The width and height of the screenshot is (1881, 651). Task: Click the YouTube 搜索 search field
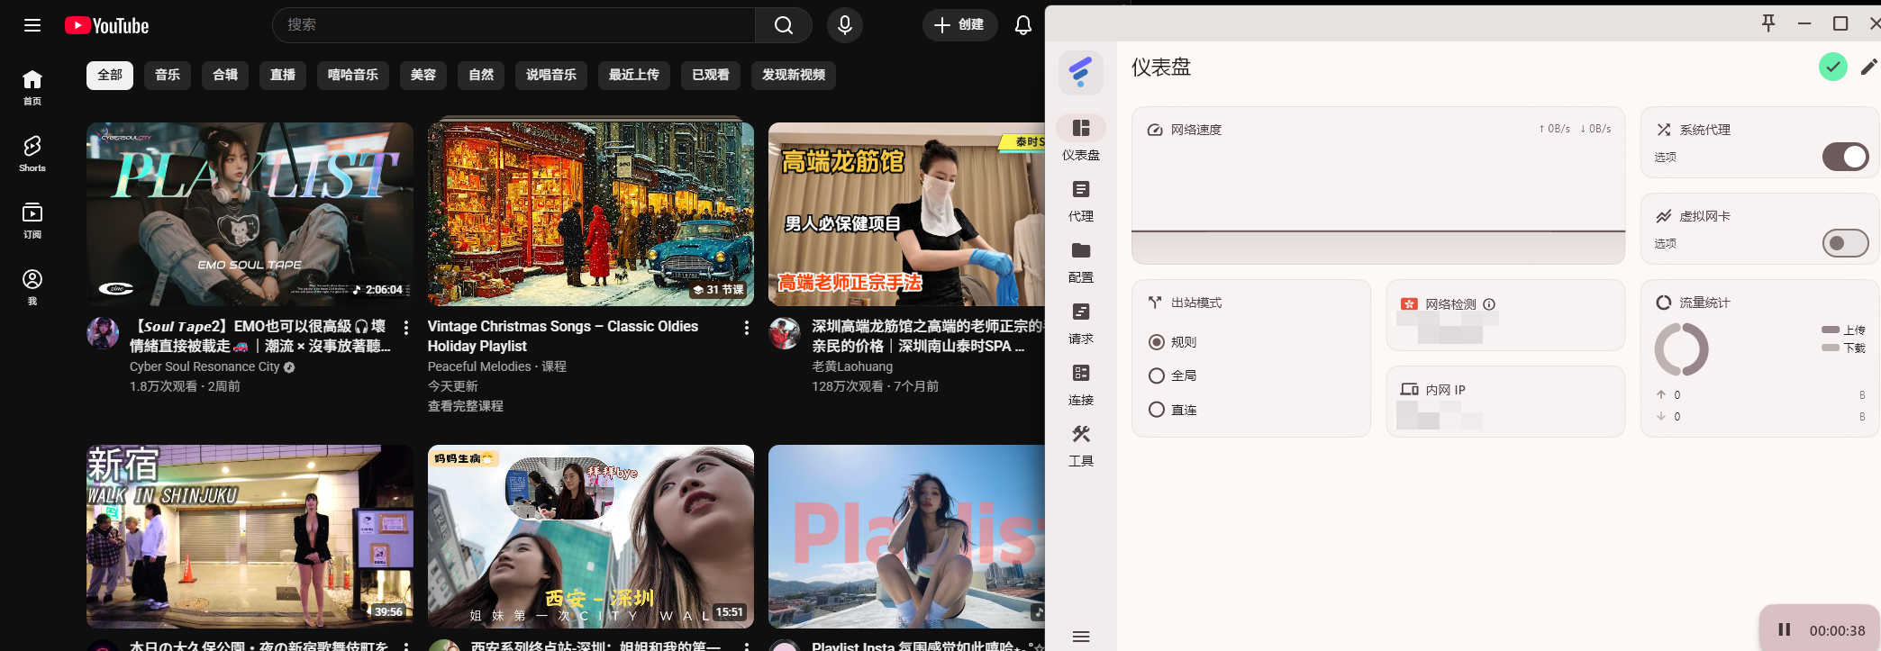click(x=513, y=25)
